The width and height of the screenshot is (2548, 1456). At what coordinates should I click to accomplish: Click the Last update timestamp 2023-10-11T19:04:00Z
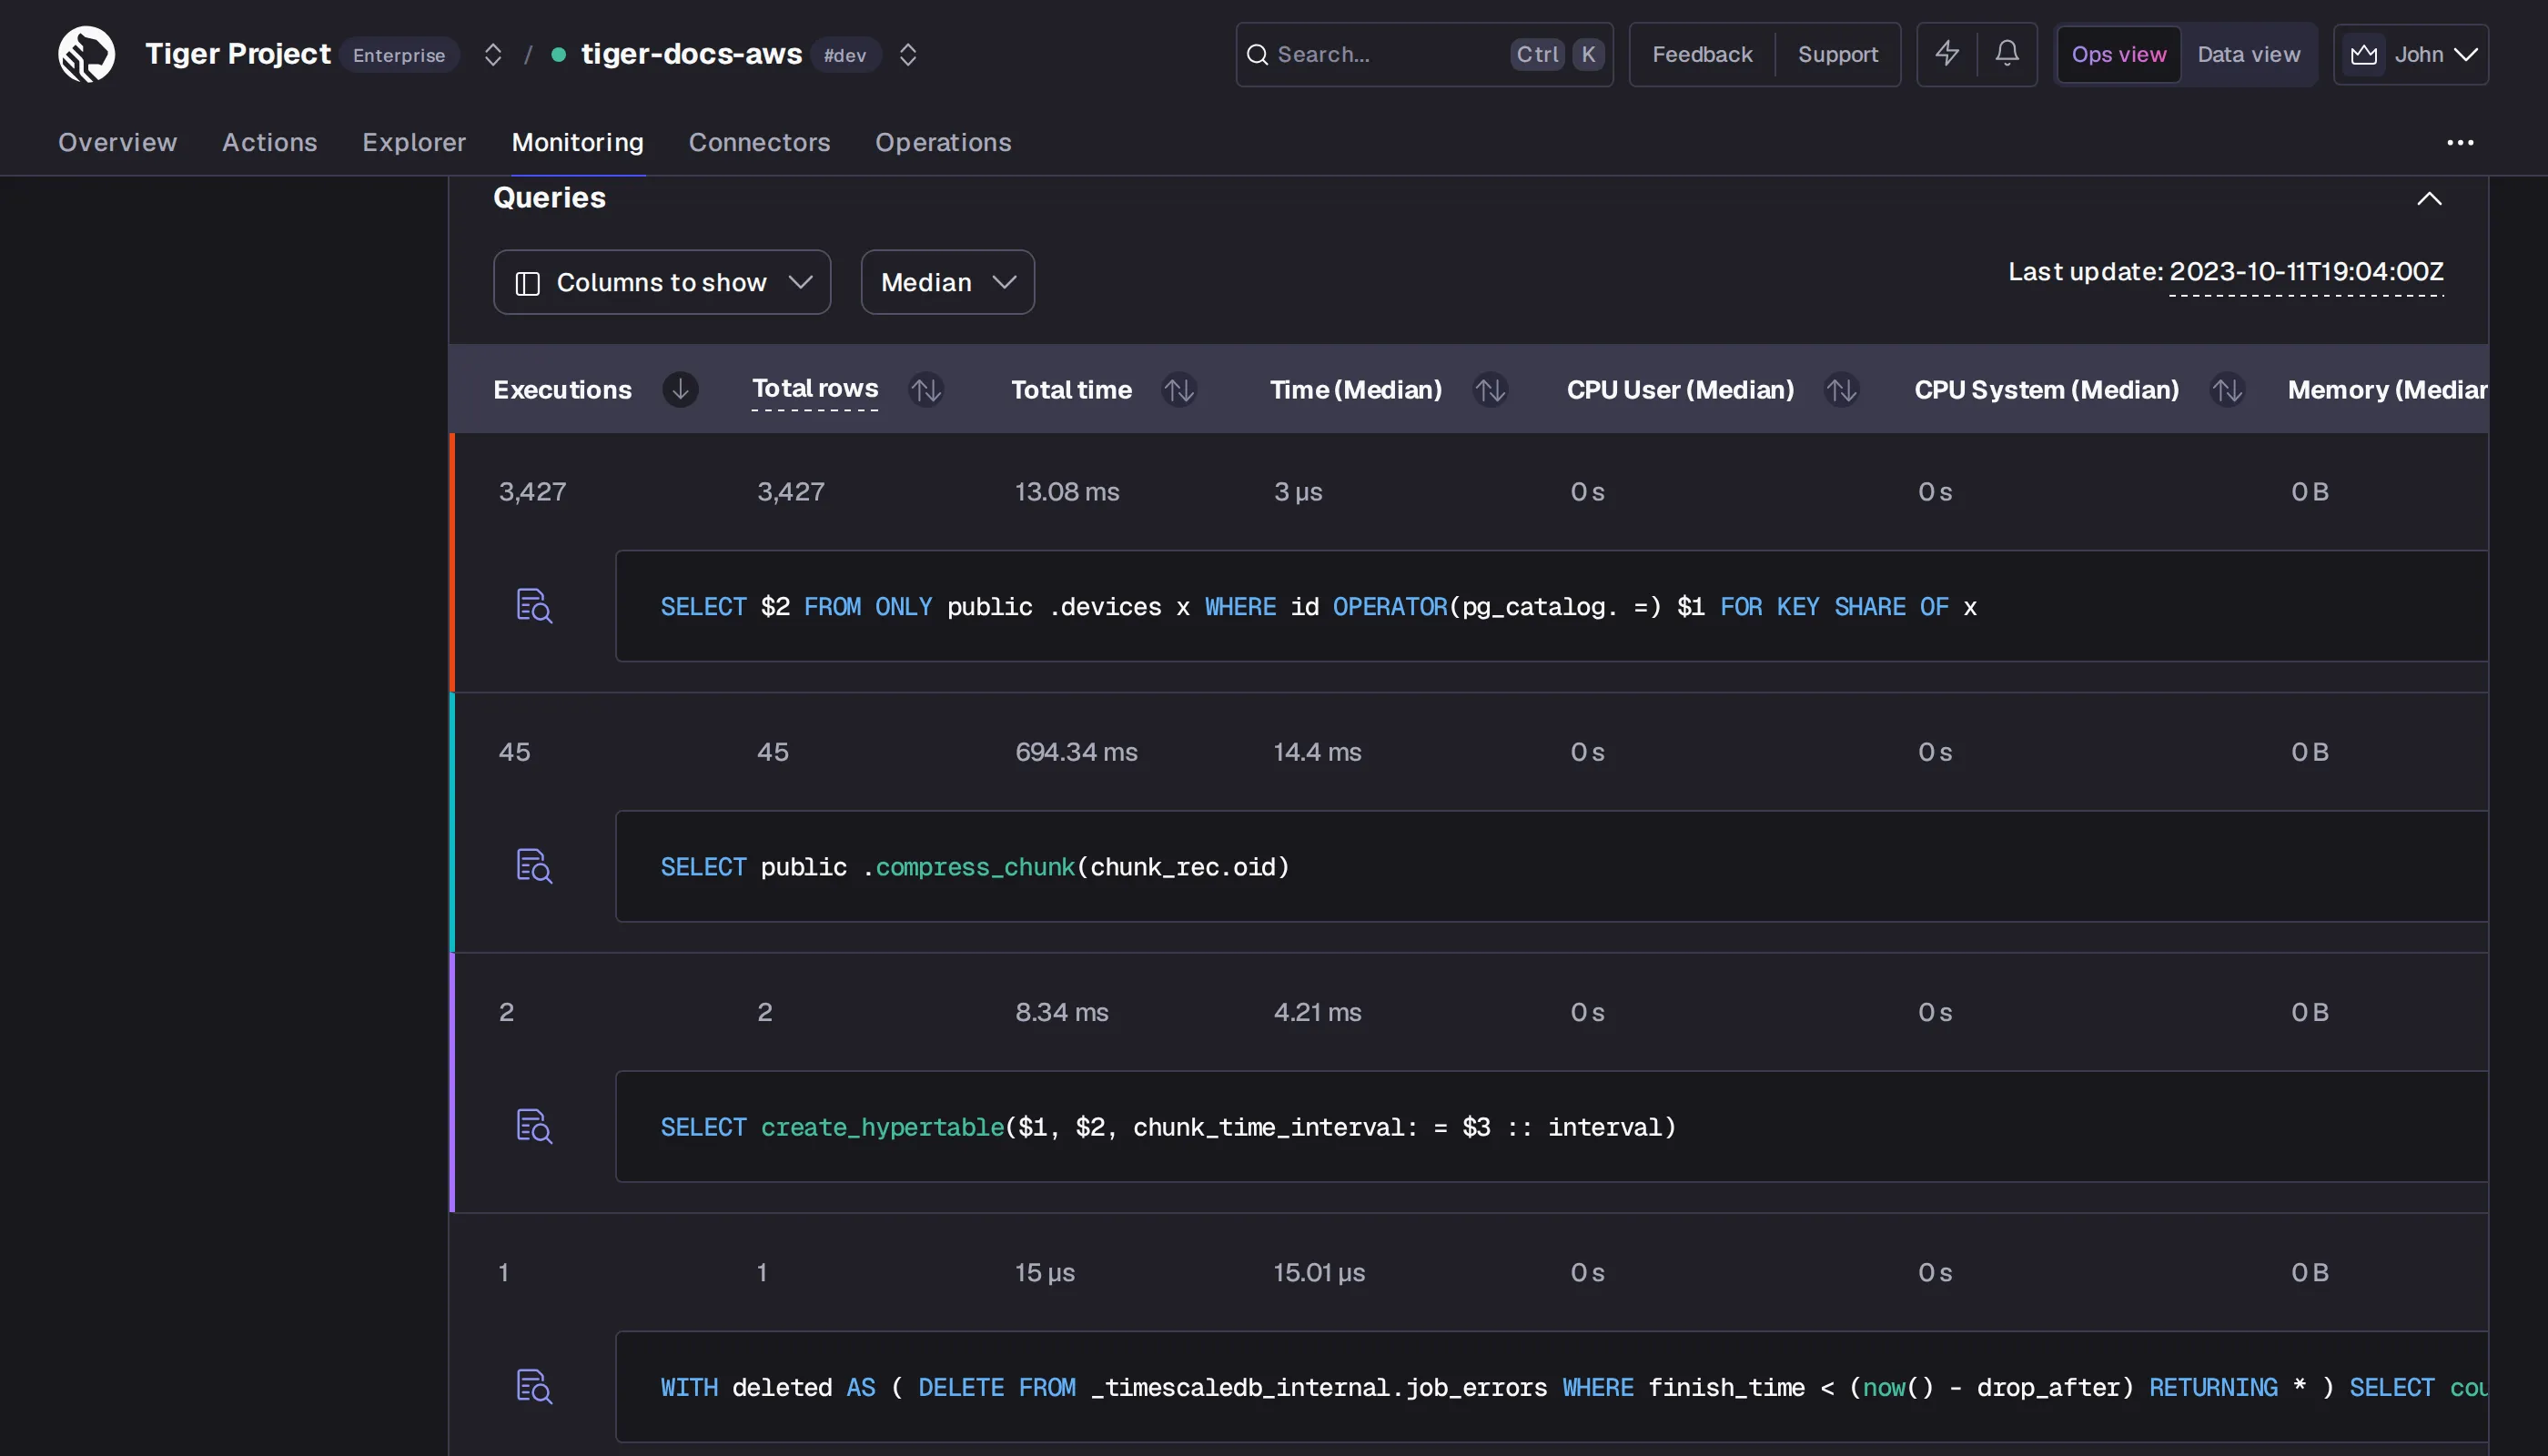[x=2305, y=271]
